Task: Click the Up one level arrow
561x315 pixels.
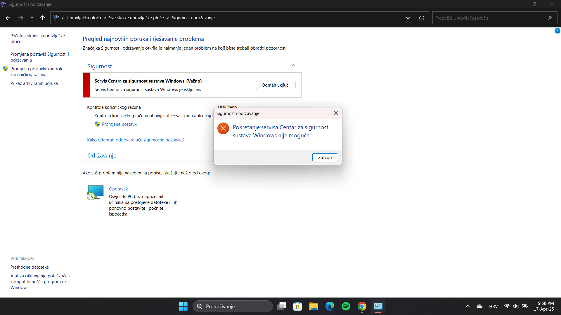Action: (x=42, y=18)
